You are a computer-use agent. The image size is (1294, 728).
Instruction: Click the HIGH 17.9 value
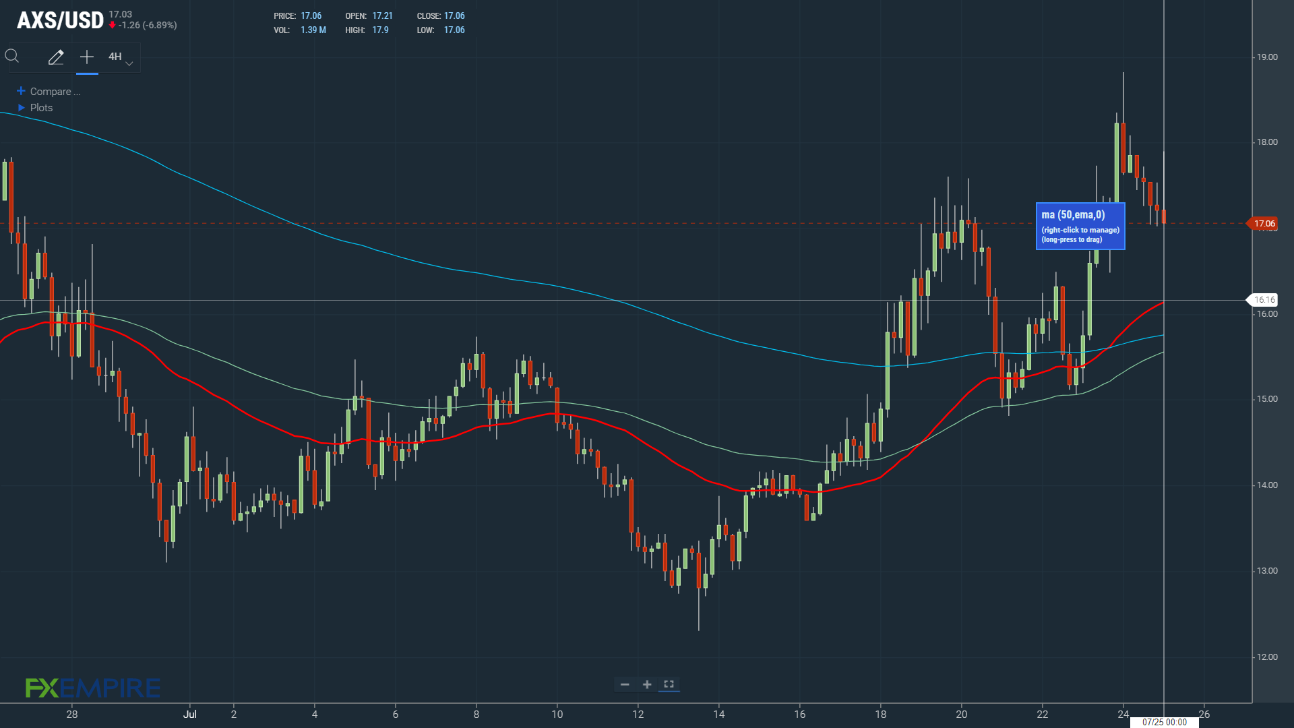pyautogui.click(x=380, y=30)
